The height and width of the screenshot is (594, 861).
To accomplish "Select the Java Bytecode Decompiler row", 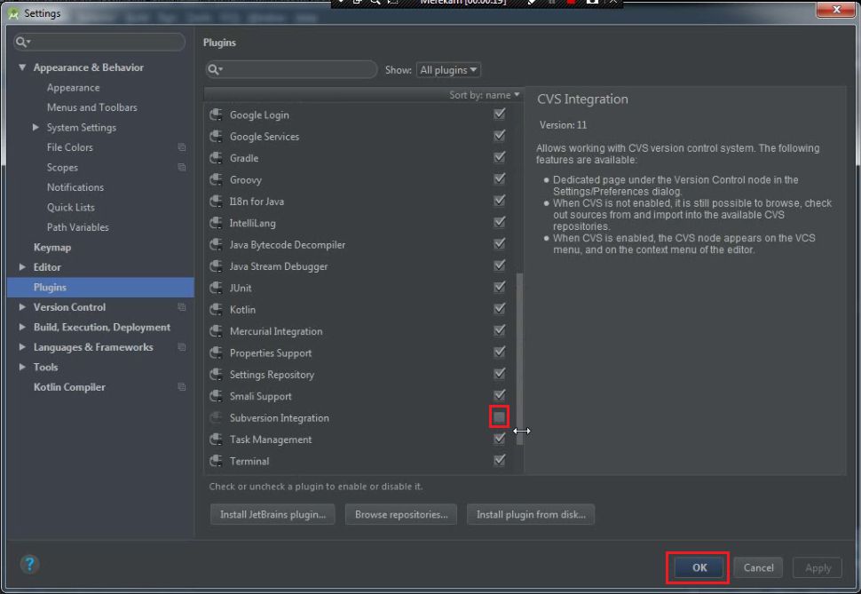I will pos(359,244).
